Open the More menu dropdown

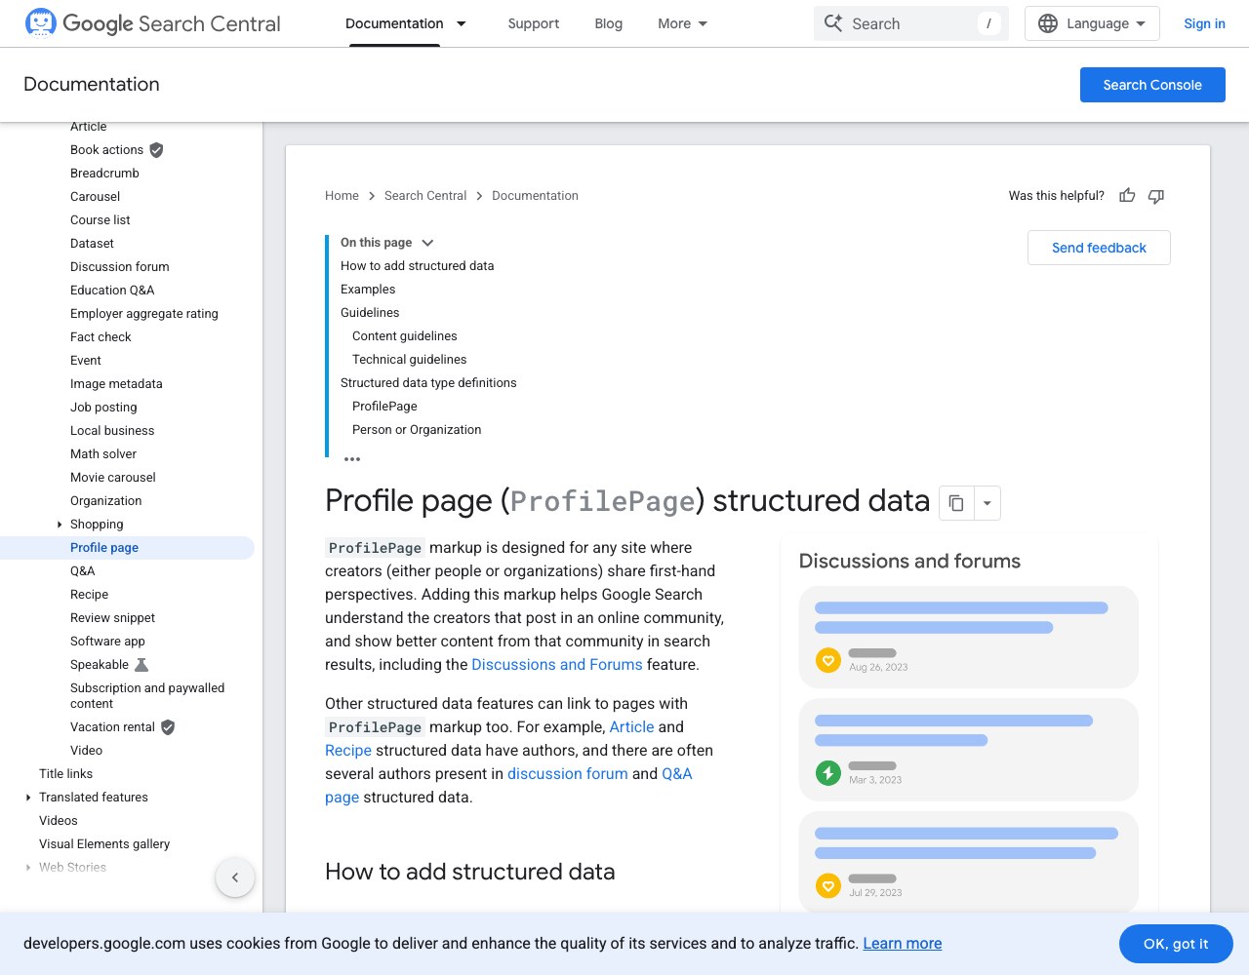(x=683, y=23)
